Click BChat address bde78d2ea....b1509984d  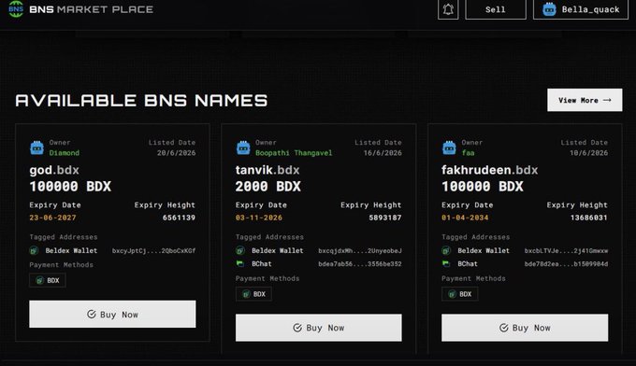566,263
